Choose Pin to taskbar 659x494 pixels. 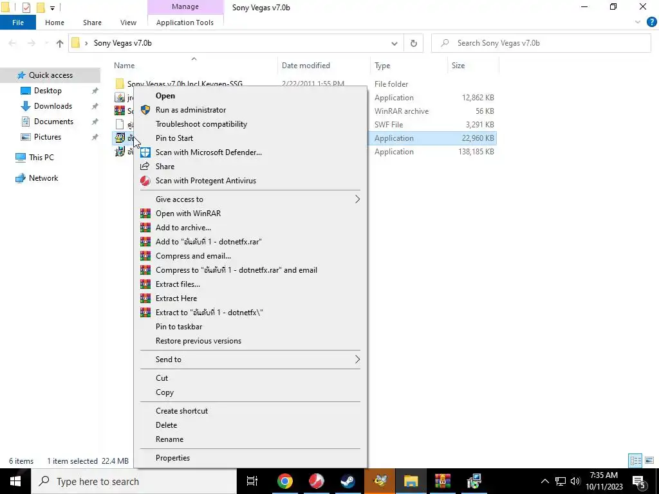[x=179, y=326]
